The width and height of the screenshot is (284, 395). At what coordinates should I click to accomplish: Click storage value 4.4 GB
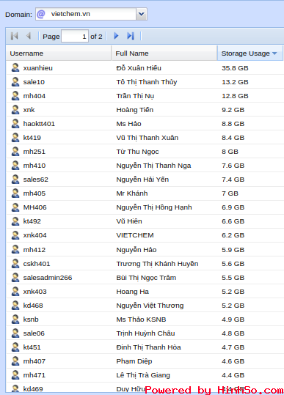(233, 375)
